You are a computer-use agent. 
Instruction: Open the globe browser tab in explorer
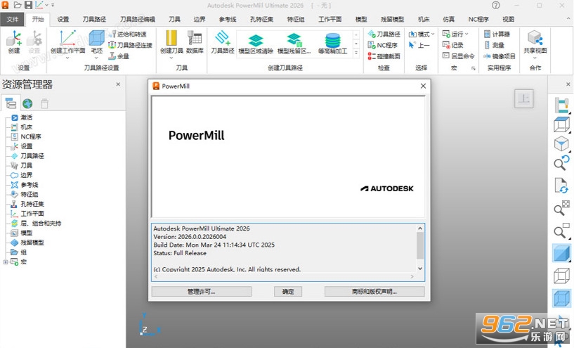pos(27,103)
